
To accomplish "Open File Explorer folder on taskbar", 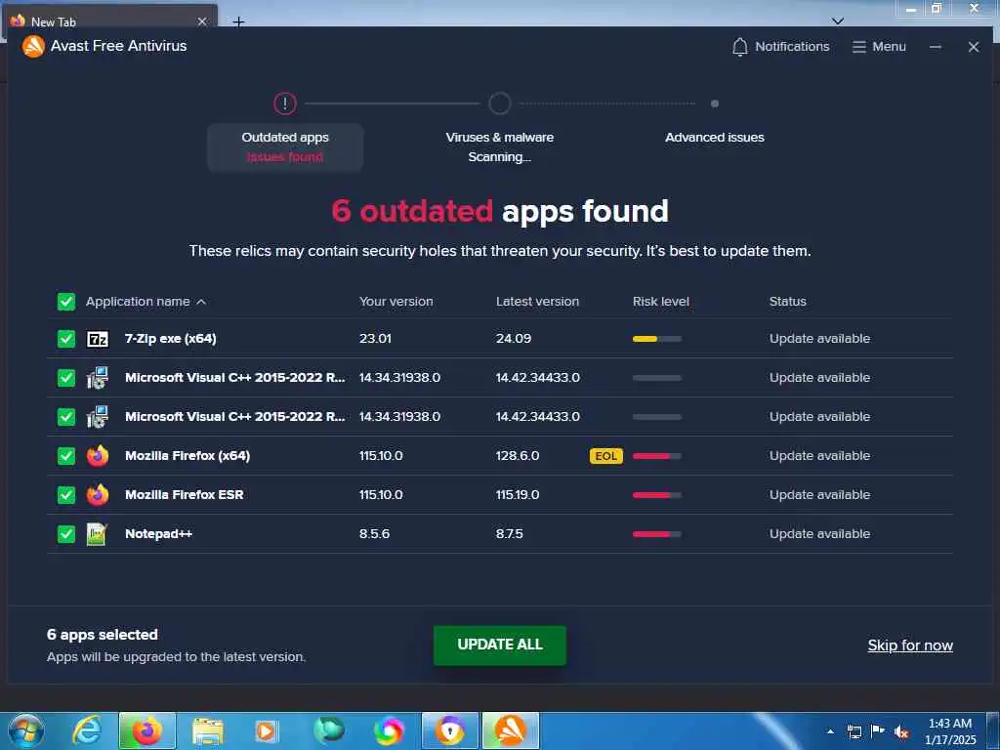I will (x=208, y=731).
